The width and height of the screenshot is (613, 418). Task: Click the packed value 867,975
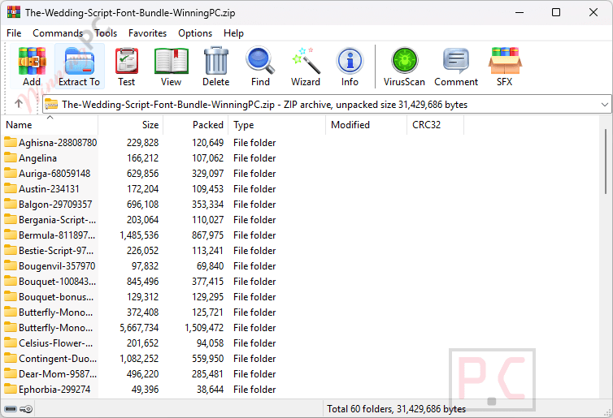[x=207, y=235]
